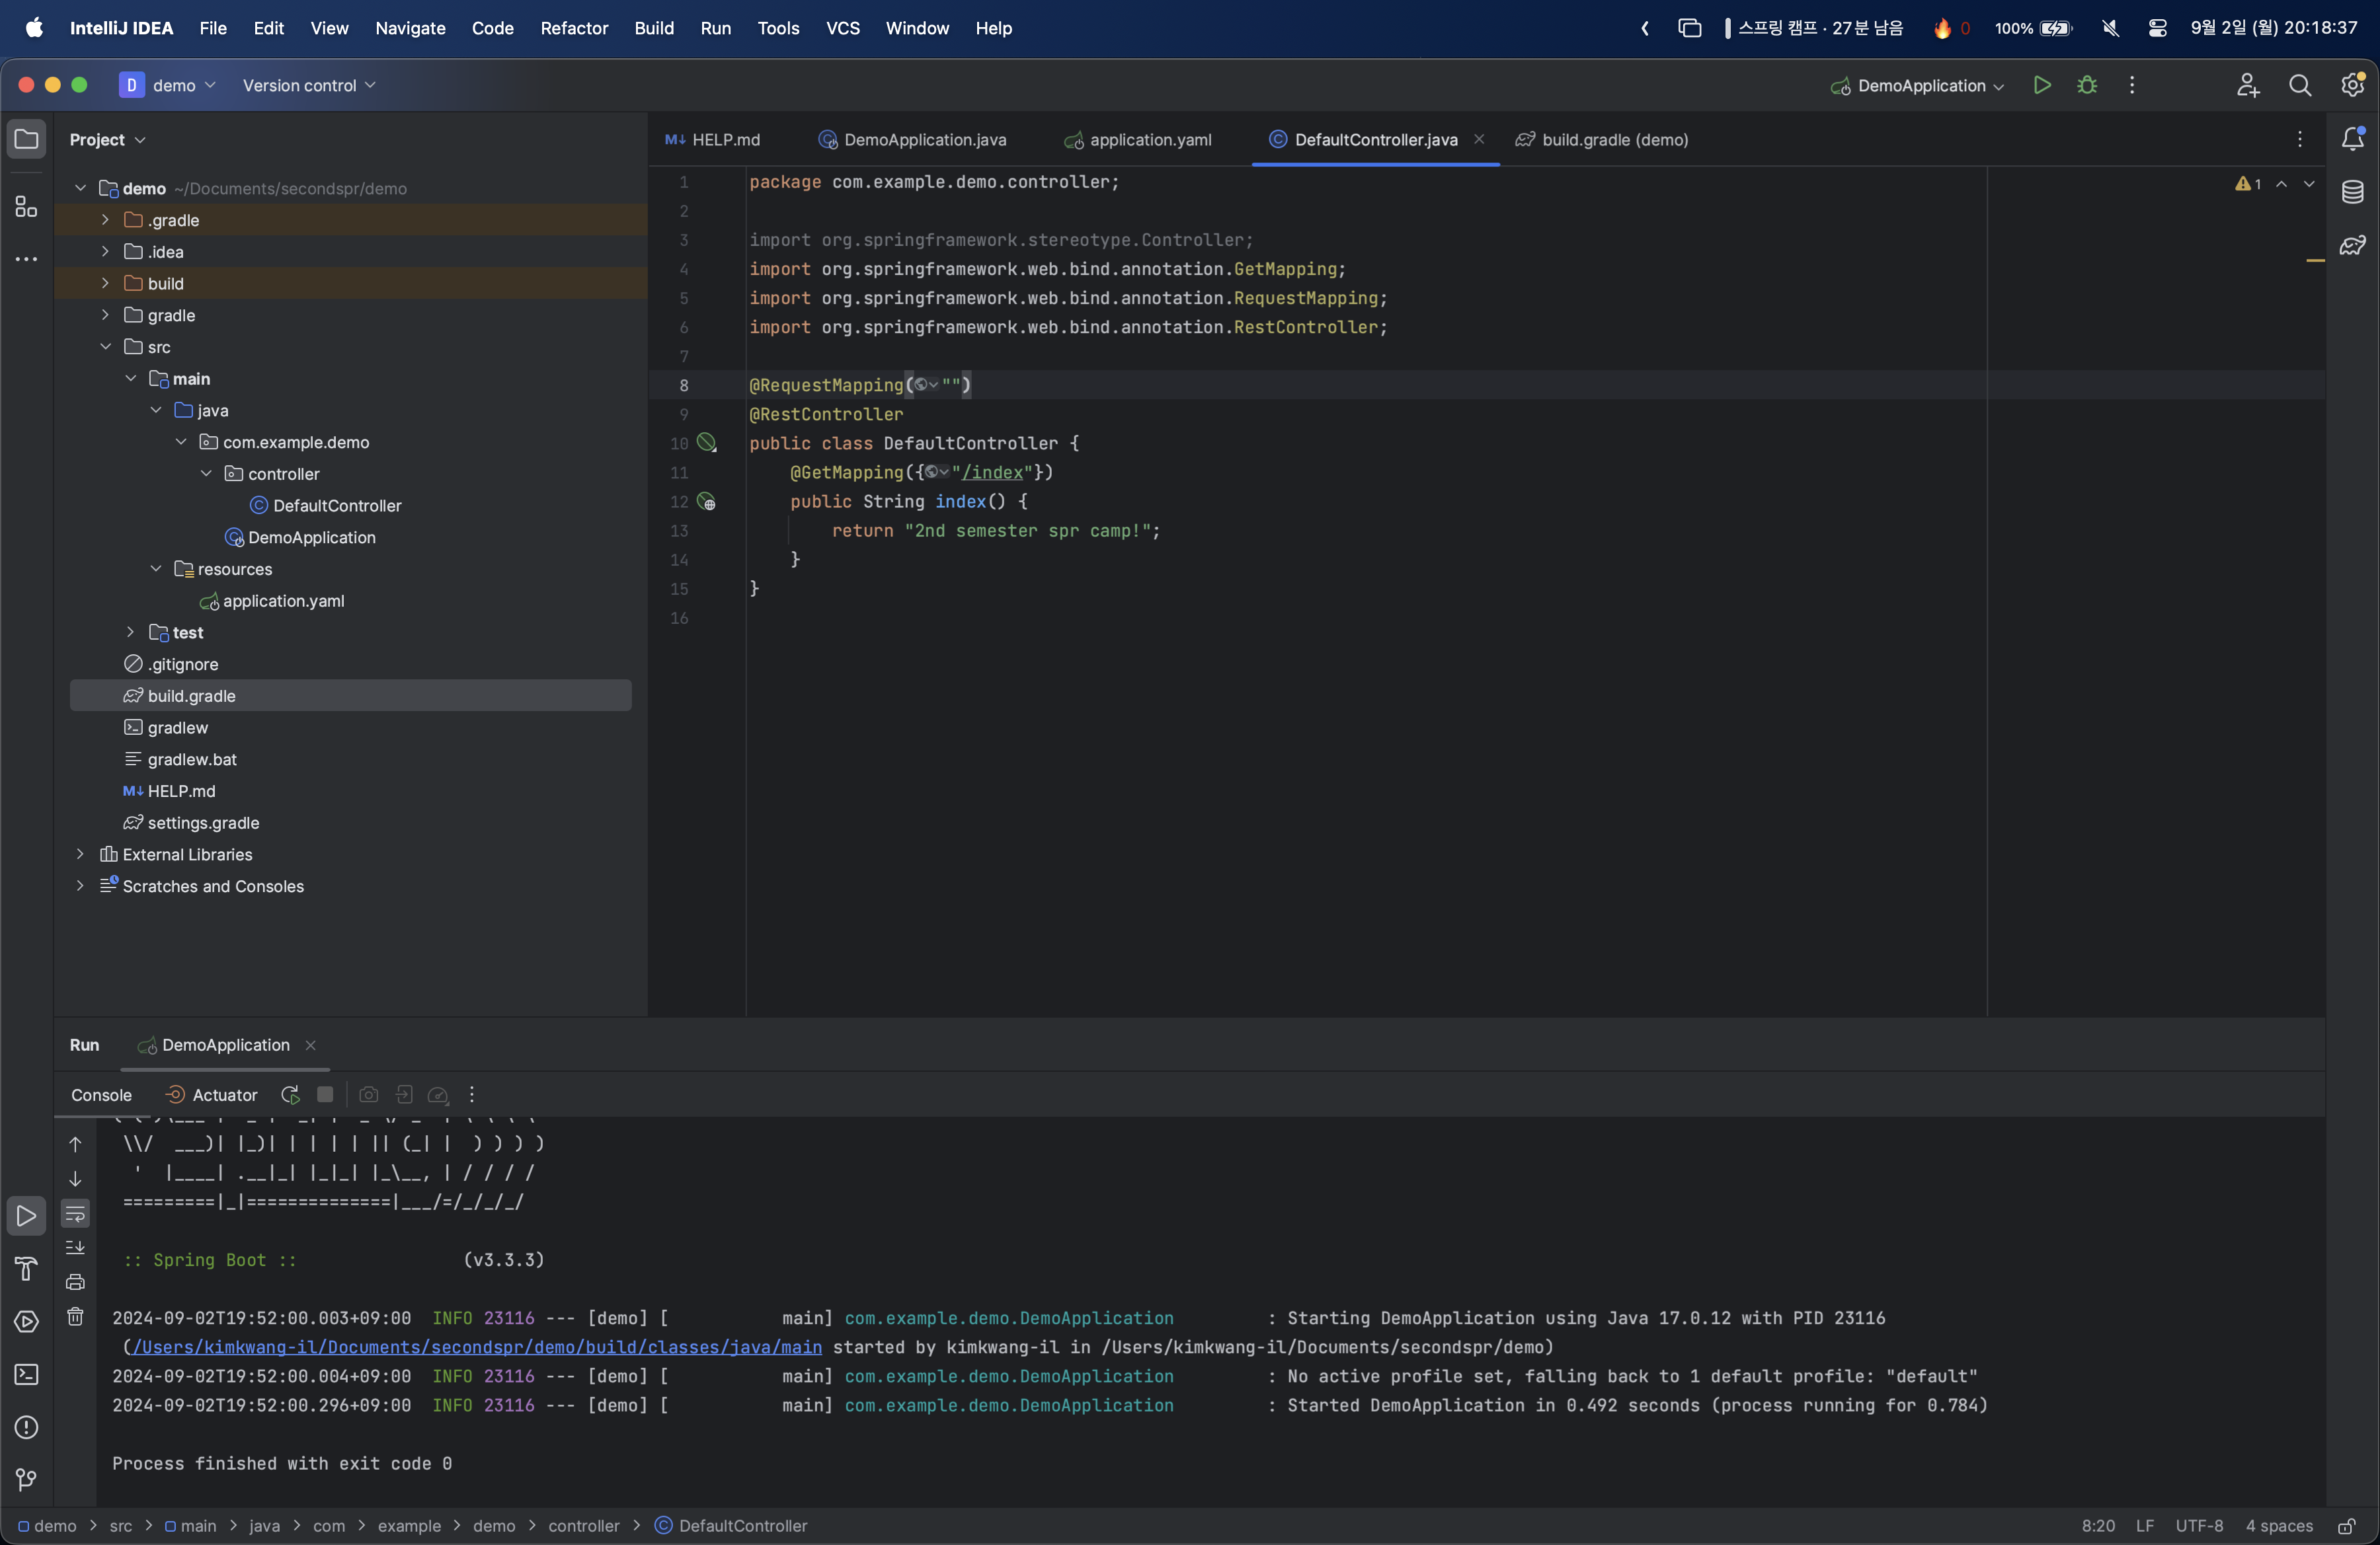Toggle read-only lock in status bar
This screenshot has height=1545, width=2380.
[2346, 1526]
